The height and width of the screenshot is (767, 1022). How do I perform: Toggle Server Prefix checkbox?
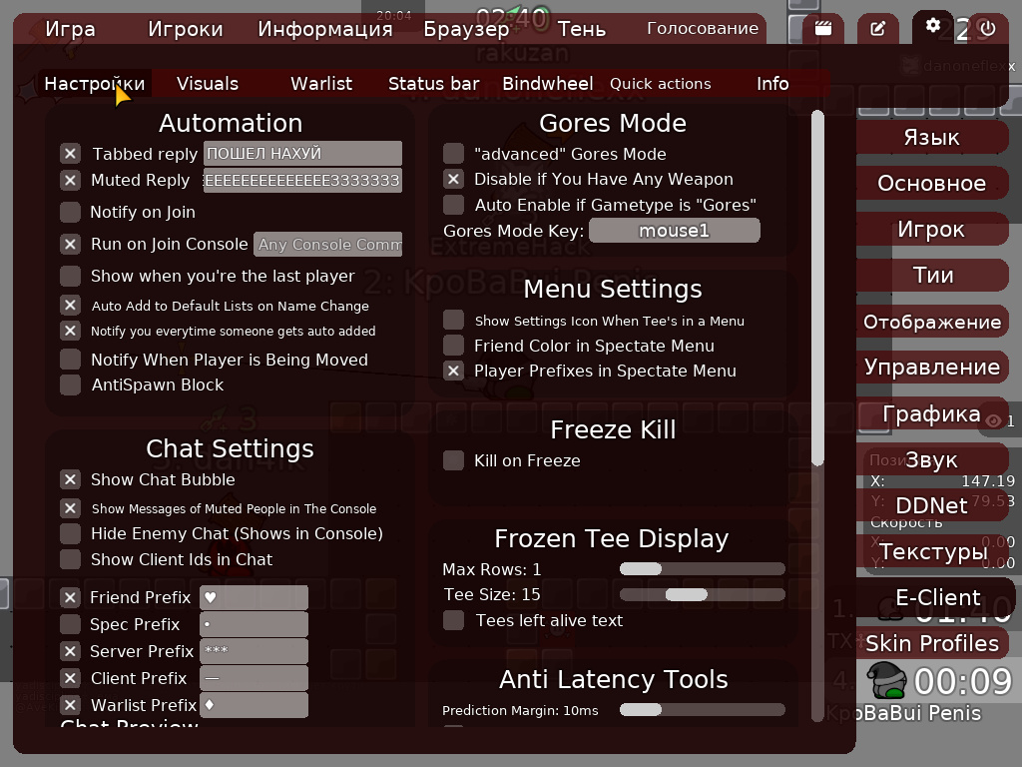point(71,651)
